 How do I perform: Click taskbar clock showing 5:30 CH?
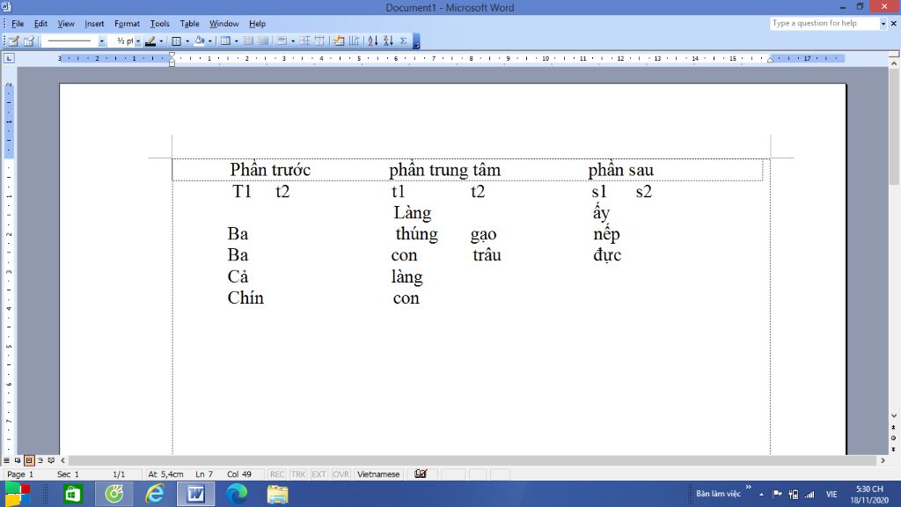pos(869,495)
